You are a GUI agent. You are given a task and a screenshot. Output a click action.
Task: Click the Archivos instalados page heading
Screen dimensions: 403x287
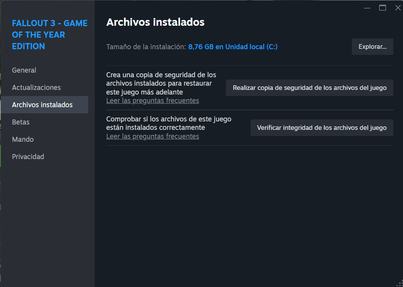pos(155,22)
